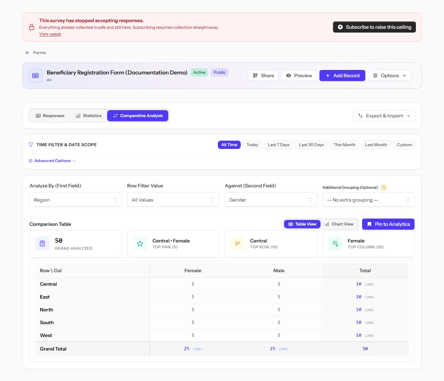The height and width of the screenshot is (381, 444).
Task: Select the Last 7 Days filter
Action: pyautogui.click(x=279, y=145)
